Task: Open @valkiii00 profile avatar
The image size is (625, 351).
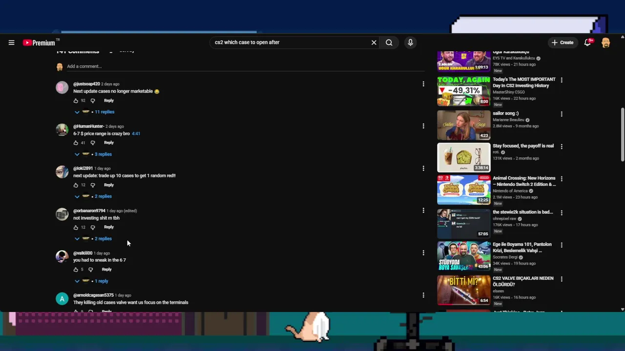Action: (62, 256)
